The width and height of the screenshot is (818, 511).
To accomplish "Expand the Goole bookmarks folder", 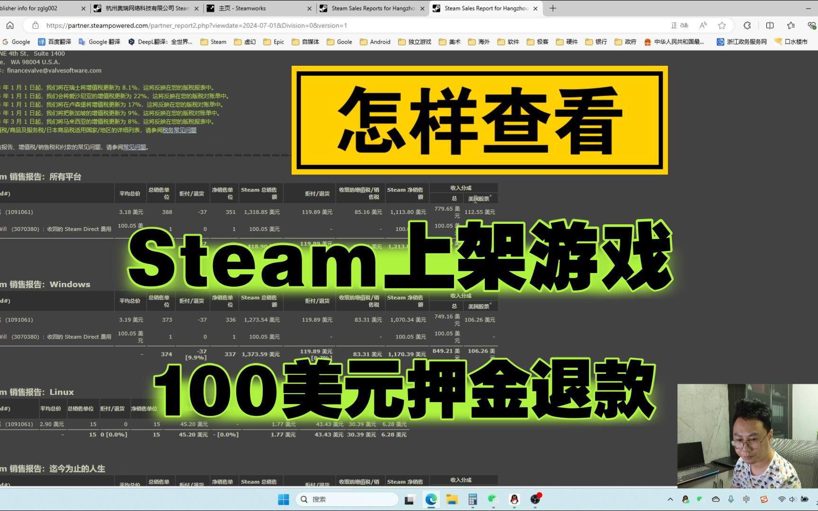I will pos(339,42).
